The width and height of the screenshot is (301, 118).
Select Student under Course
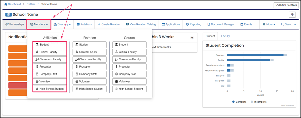pyautogui.click(x=129, y=45)
